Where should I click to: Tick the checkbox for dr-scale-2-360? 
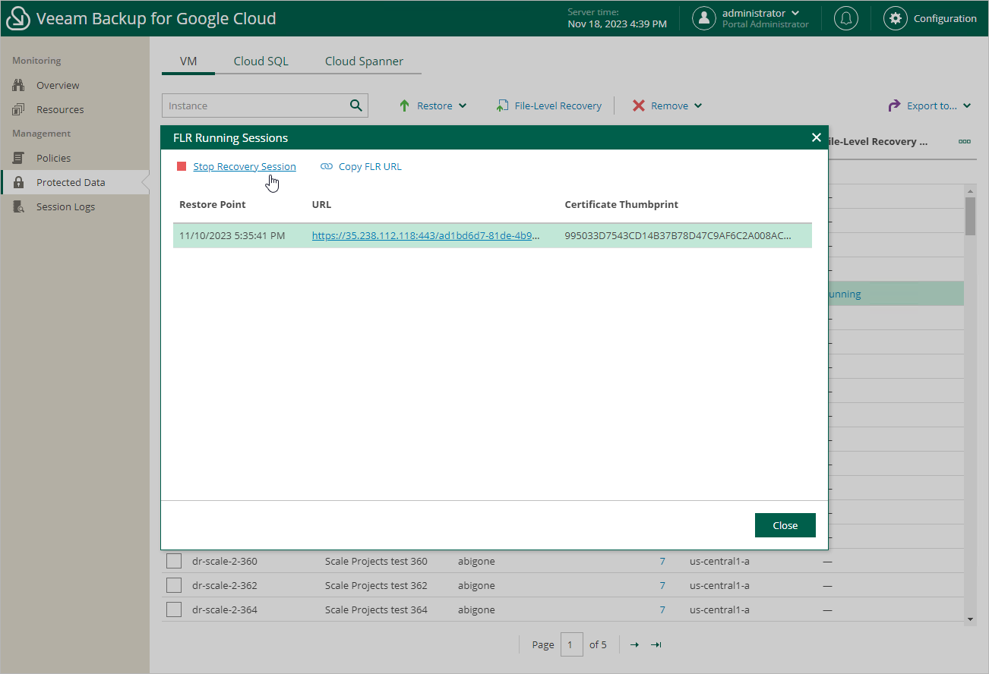pyautogui.click(x=174, y=562)
